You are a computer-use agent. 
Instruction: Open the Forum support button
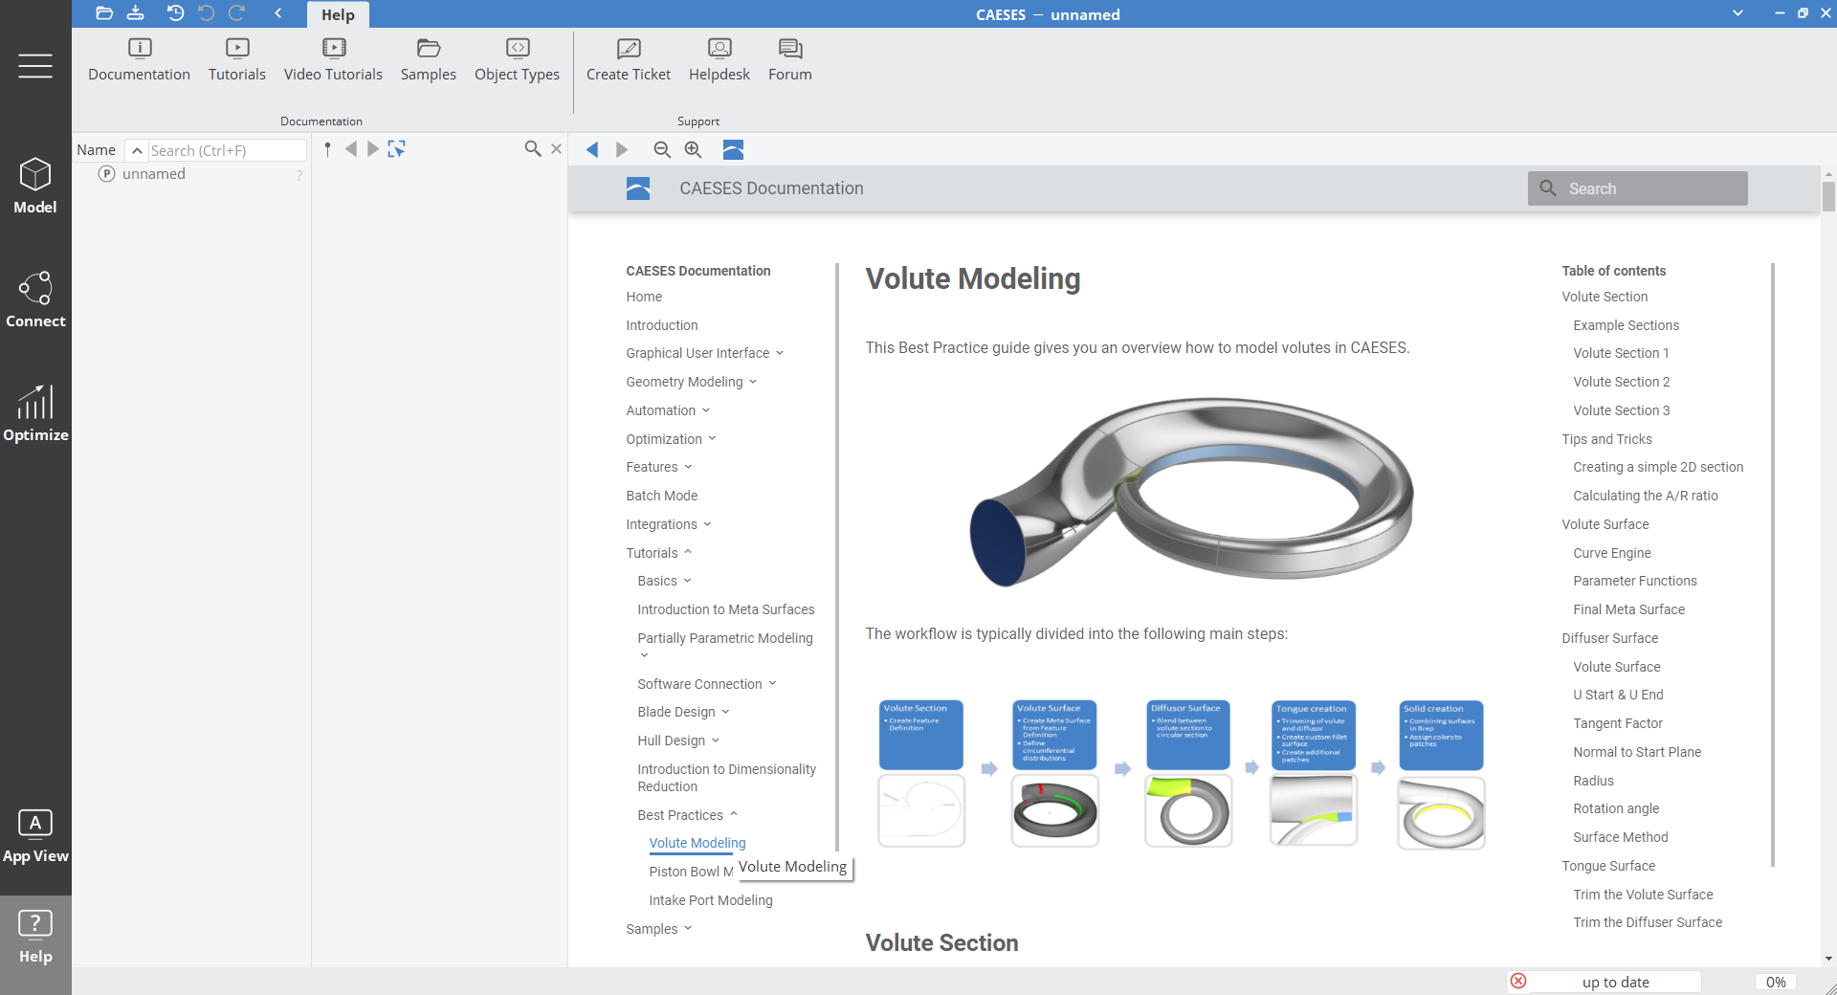point(790,59)
